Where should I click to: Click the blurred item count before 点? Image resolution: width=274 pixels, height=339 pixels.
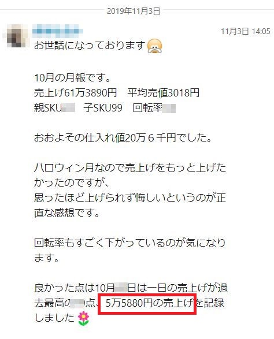tap(77, 303)
